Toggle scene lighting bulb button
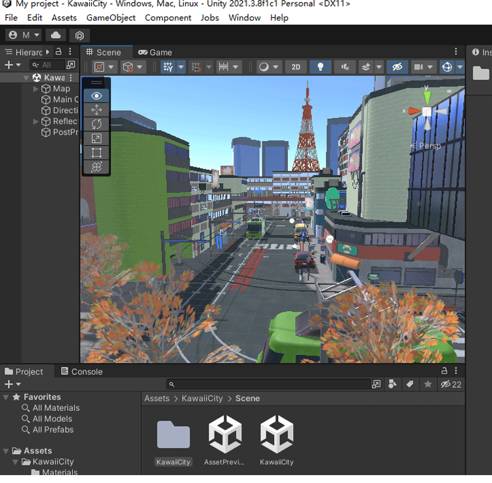The width and height of the screenshot is (492, 483). [320, 67]
